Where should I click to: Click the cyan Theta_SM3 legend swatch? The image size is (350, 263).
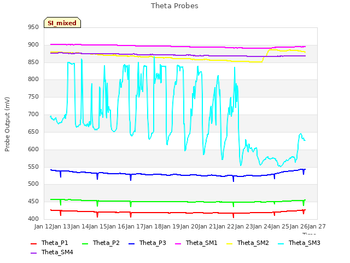(281, 243)
